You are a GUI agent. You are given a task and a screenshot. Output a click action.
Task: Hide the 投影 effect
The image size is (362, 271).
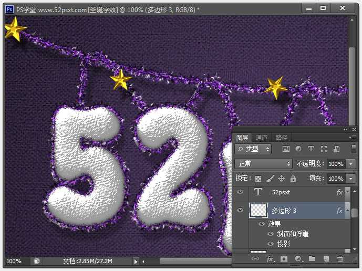coord(271,244)
